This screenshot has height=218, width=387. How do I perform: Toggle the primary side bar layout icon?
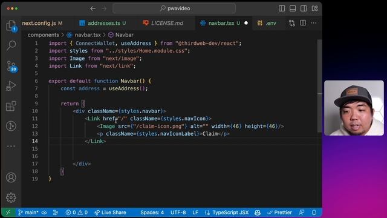[282, 8]
